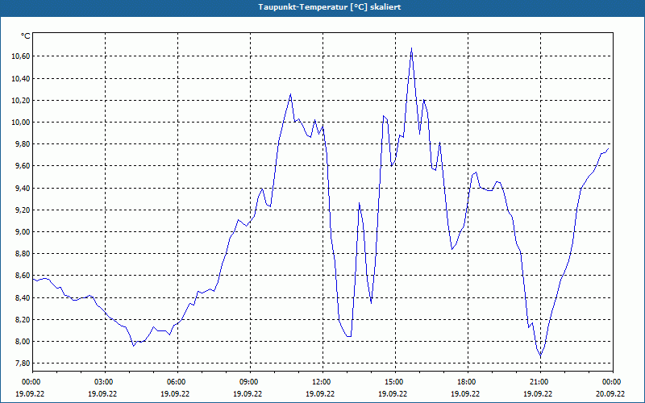This screenshot has width=645, height=403.
Task: Pick the 8,60 y-axis label
Action: tap(23, 276)
